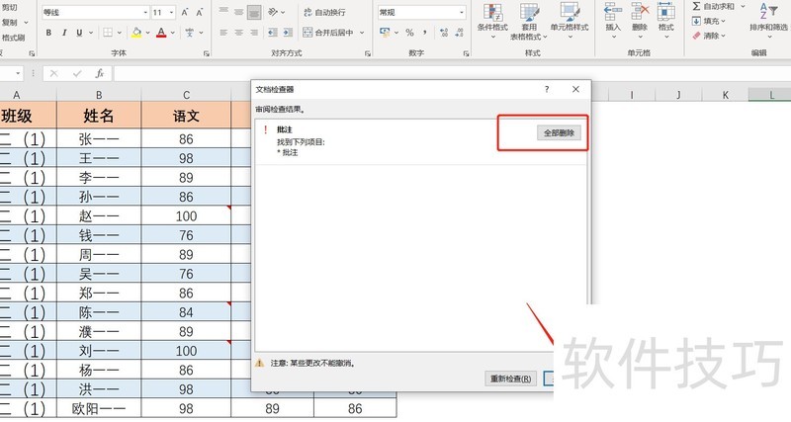Image resolution: width=791 pixels, height=422 pixels.
Task: Open the number format 常规 dropdown
Action: [x=462, y=12]
